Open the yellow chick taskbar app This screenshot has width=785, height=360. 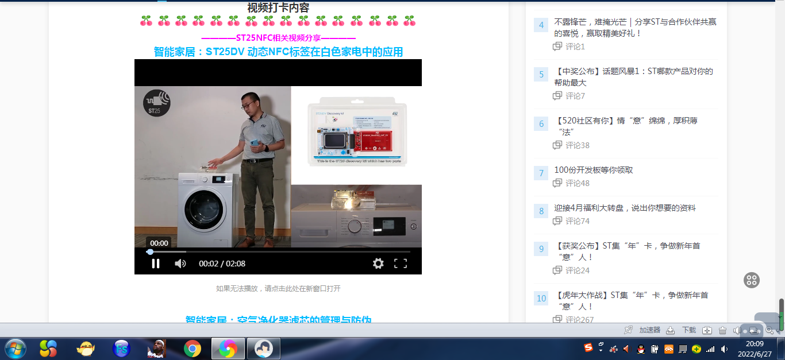[86, 349]
